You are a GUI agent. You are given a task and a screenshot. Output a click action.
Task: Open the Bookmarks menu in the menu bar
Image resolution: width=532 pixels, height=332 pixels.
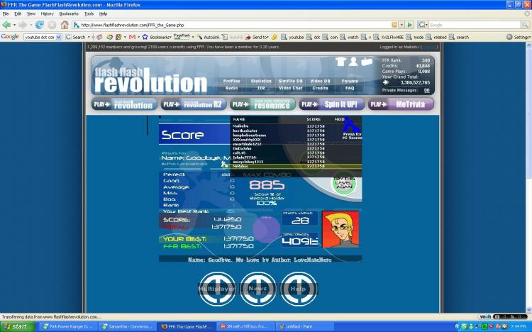coord(69,14)
